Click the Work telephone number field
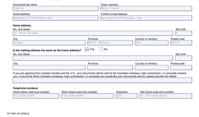The width and height of the screenshot is (199, 117). point(87,96)
